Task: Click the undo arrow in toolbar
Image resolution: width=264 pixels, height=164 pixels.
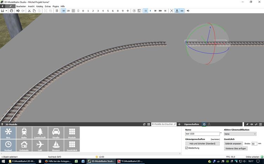Action: coord(18,11)
